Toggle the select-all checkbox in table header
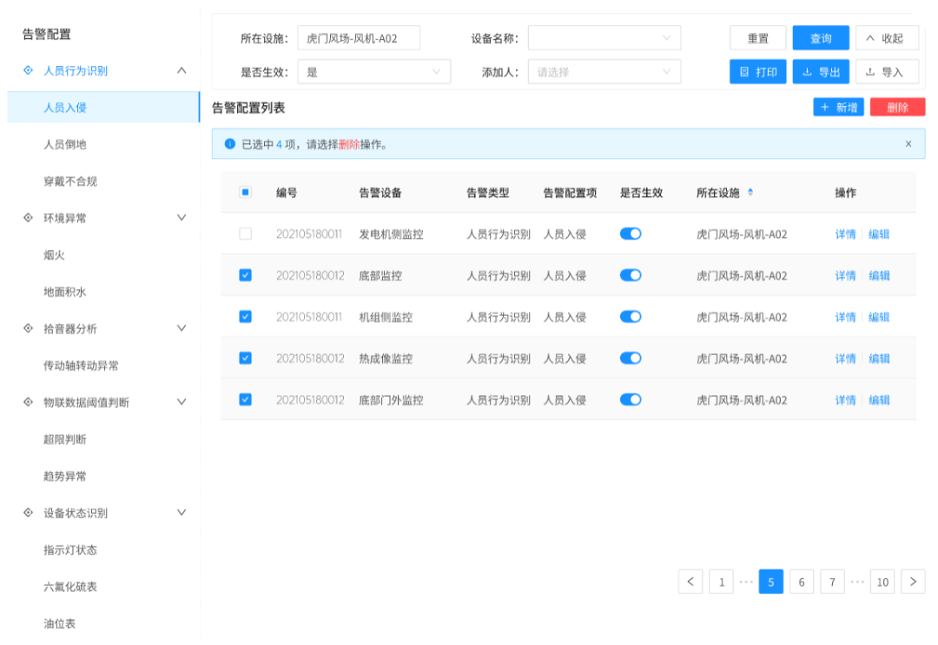This screenshot has width=938, height=645. [245, 193]
